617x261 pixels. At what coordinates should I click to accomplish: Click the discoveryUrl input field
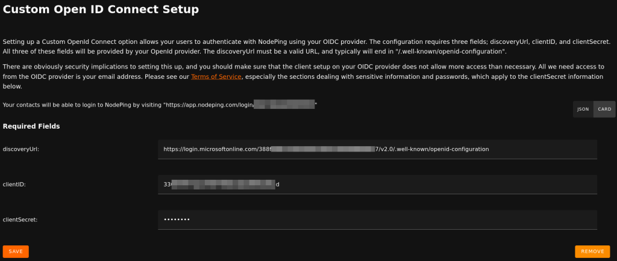point(377,149)
